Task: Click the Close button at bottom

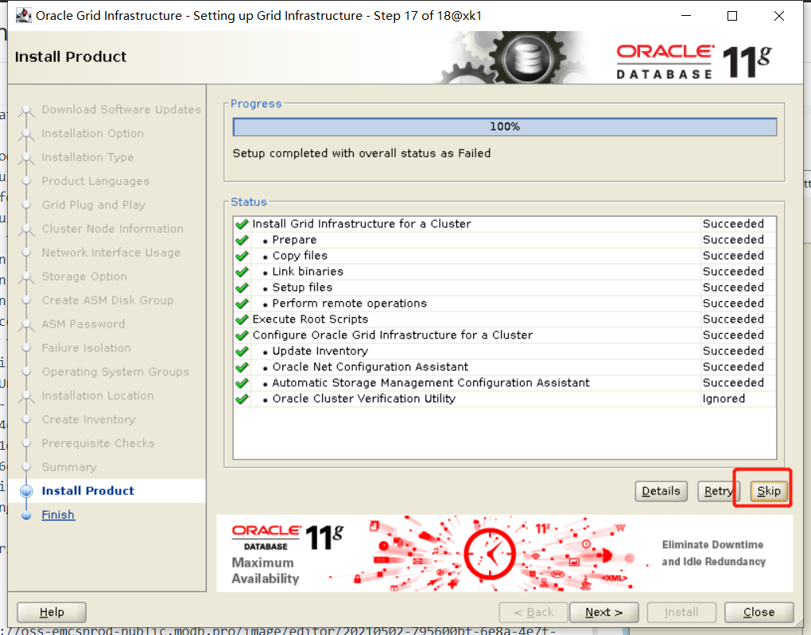Action: pos(759,612)
